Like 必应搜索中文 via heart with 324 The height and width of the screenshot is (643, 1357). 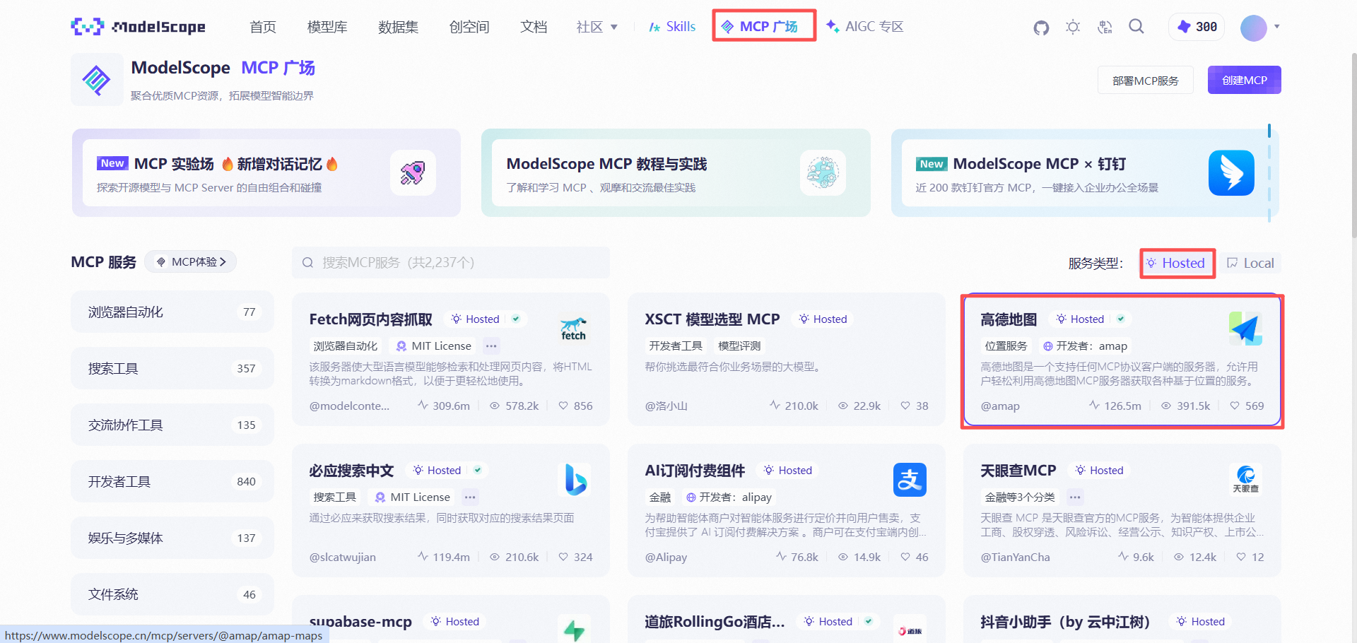point(563,557)
